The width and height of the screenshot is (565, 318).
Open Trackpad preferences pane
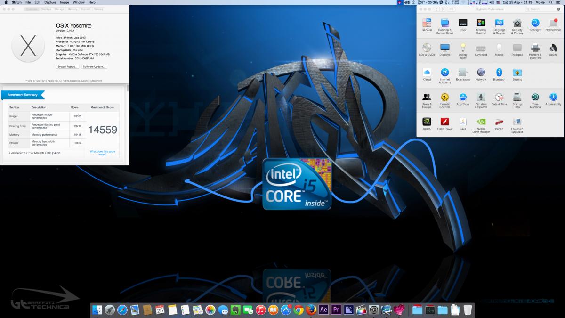[x=517, y=49]
